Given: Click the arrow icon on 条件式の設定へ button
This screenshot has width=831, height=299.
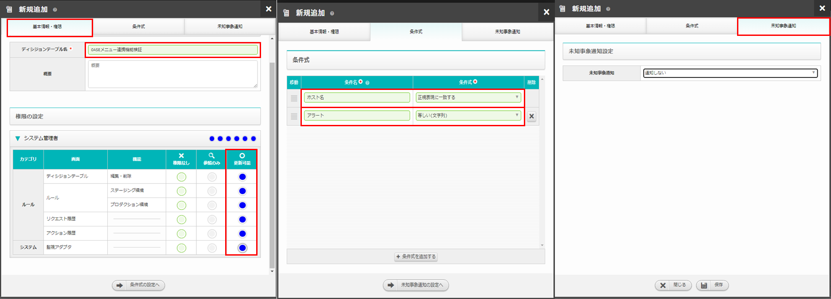Looking at the screenshot, I should 120,285.
